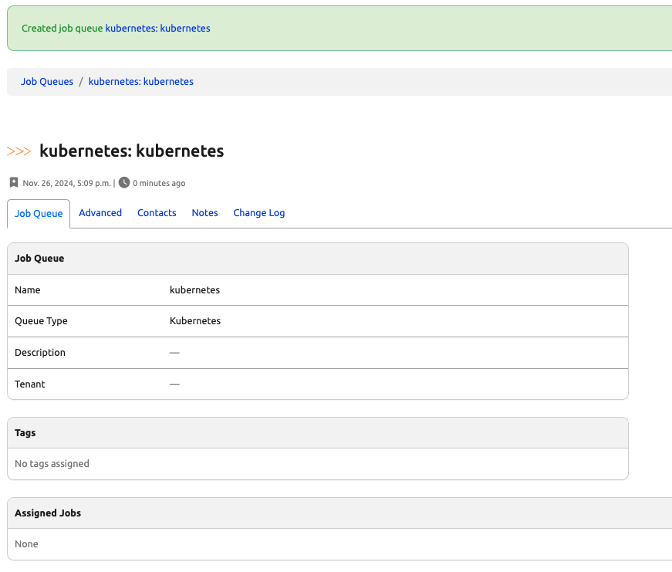Switch to the Advanced tab

pos(100,213)
